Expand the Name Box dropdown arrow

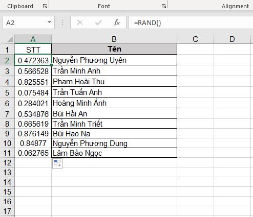(x=49, y=22)
